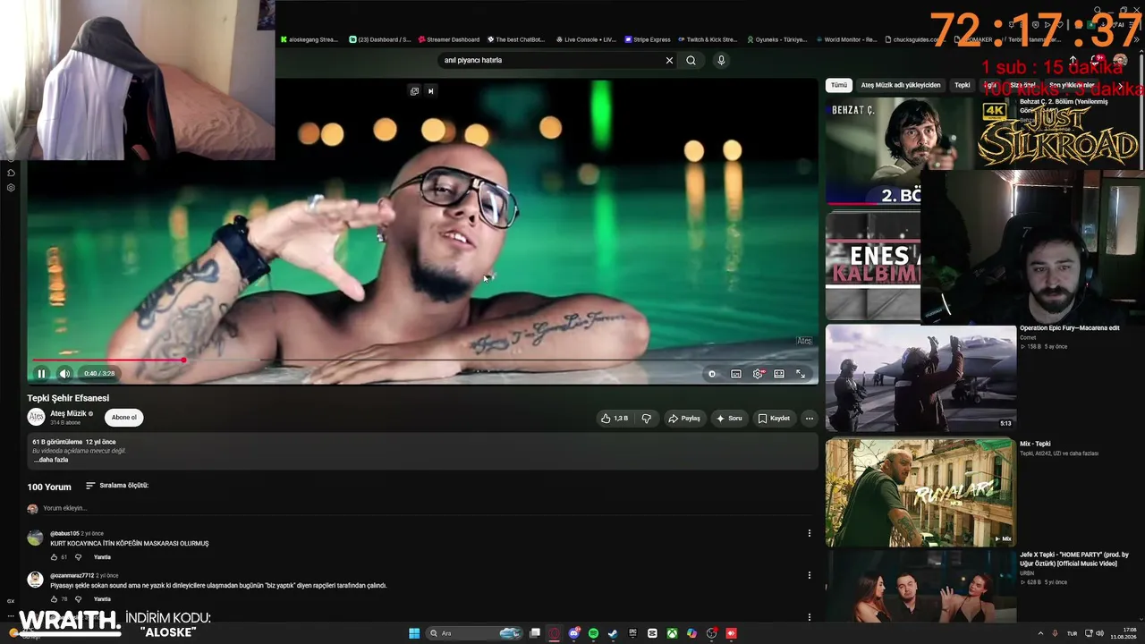Click the miniplayer overlay icon above video

[414, 90]
